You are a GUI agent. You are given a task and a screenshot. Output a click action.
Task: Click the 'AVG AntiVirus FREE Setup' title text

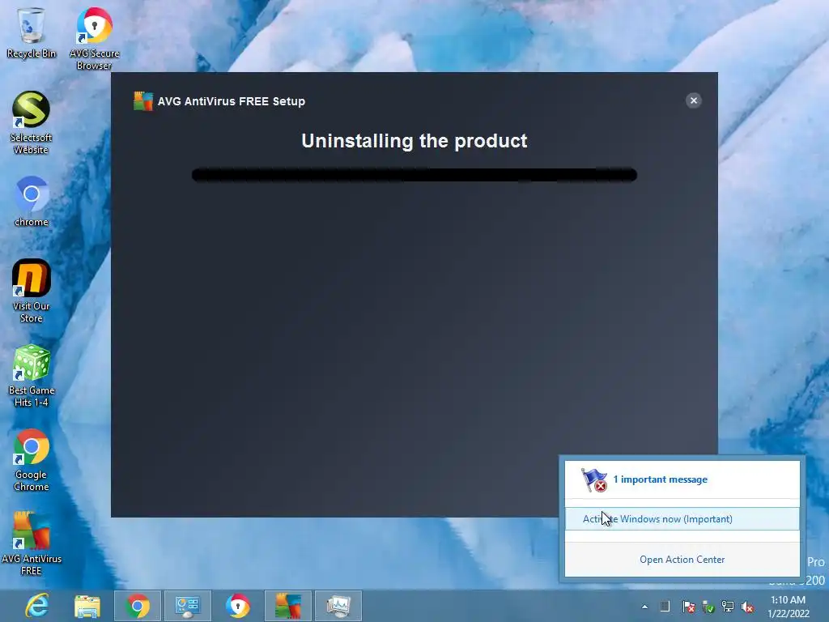(x=231, y=101)
